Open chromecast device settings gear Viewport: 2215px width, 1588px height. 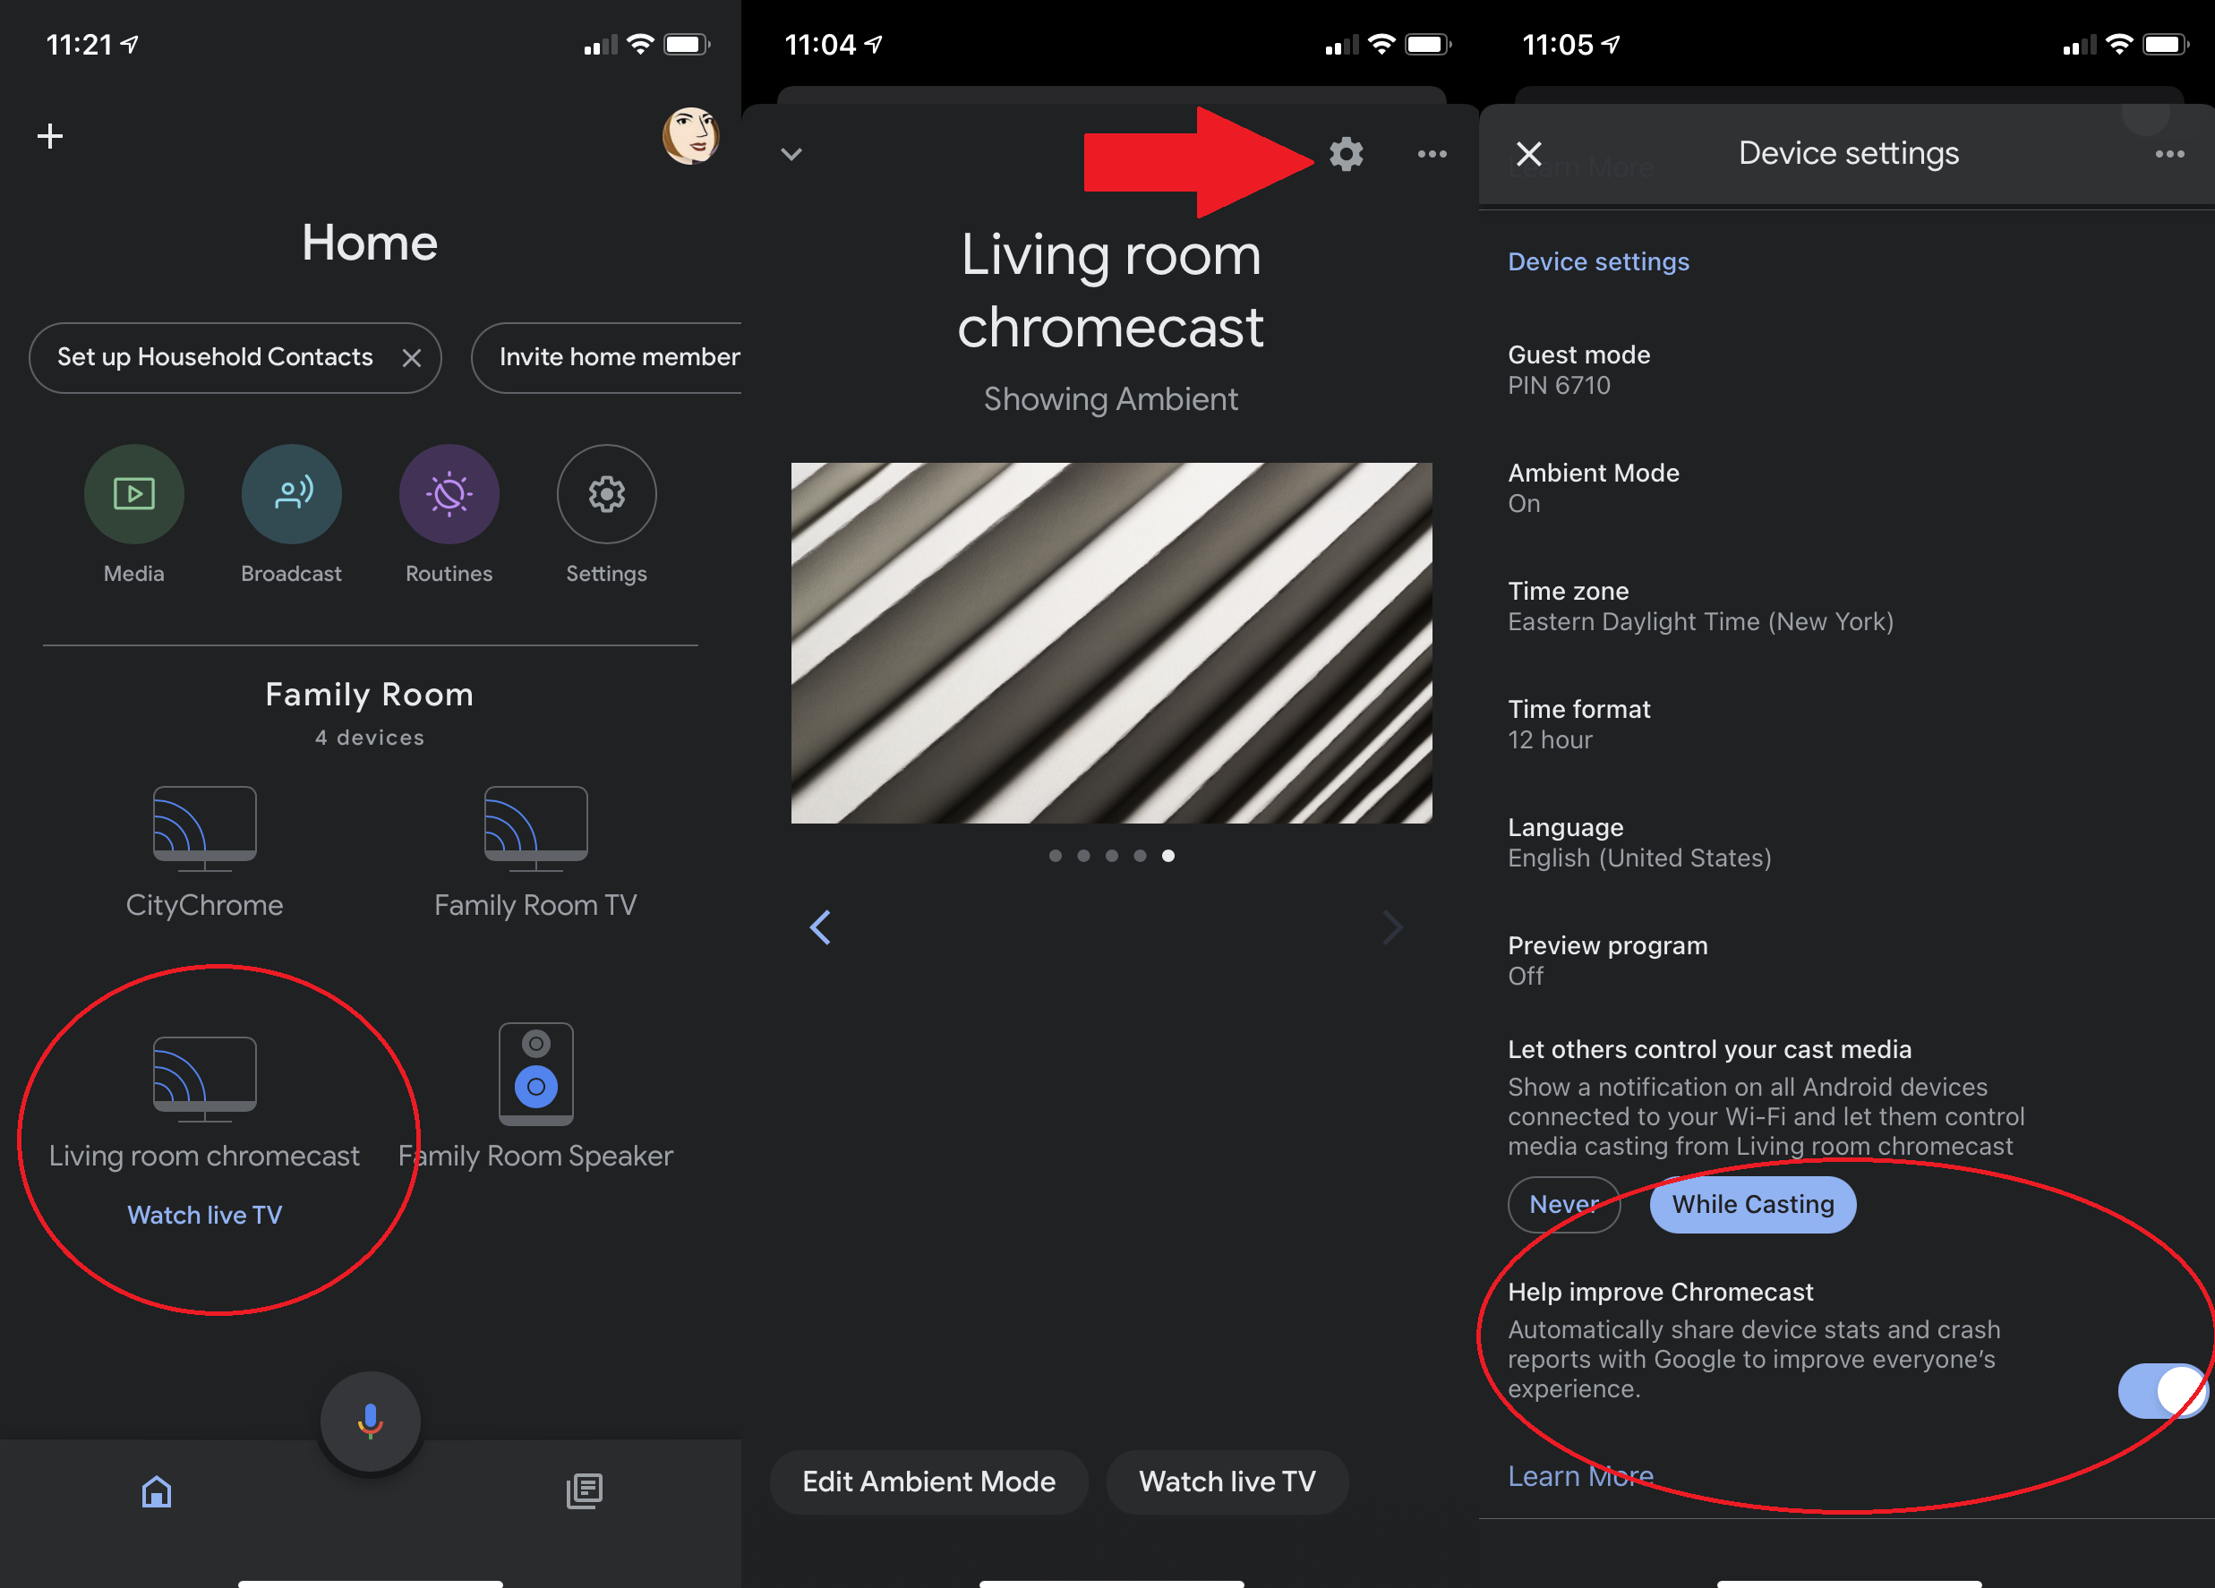point(1346,154)
